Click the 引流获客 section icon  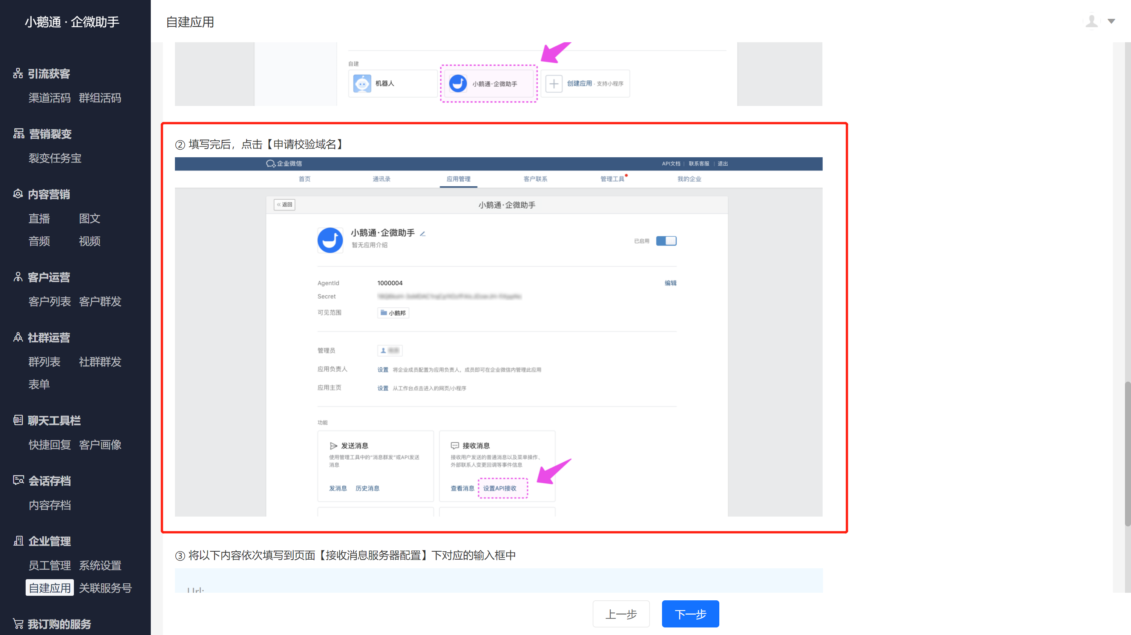pyautogui.click(x=18, y=73)
